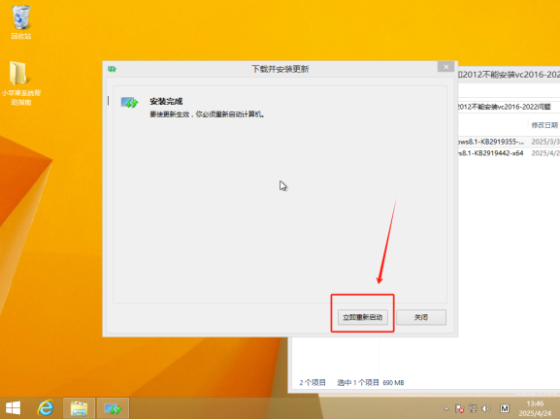Click the 选中 1 个项目 690 MB status text

point(371,382)
